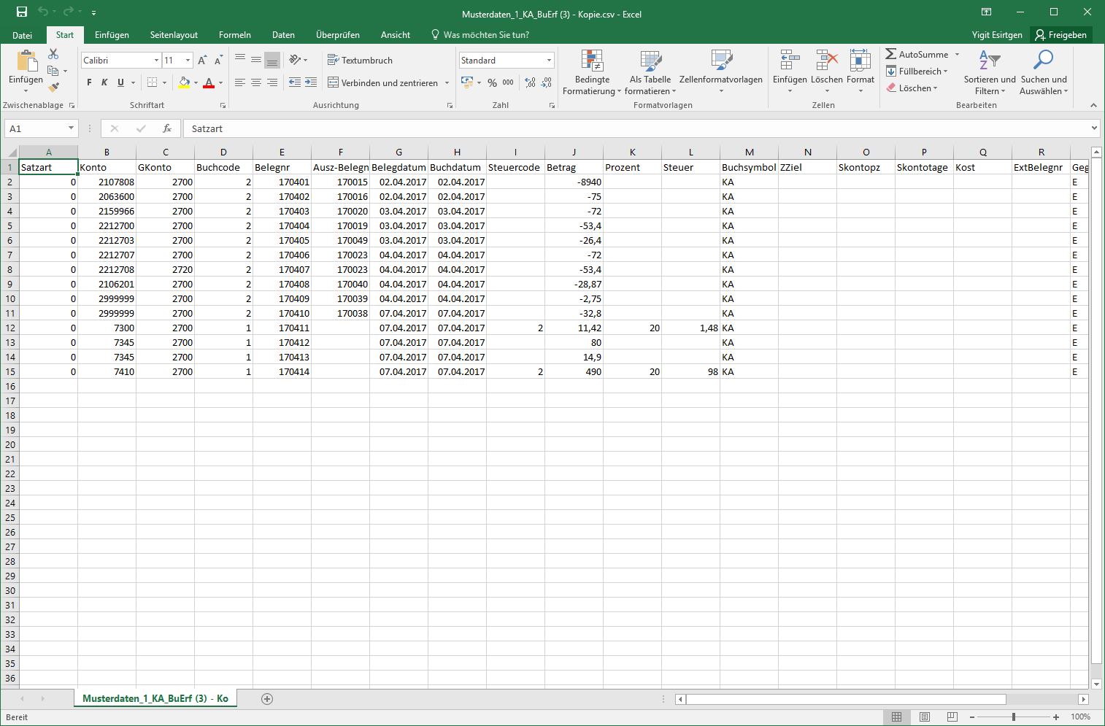Click the Einfügen paste clipboard icon

[x=26, y=61]
